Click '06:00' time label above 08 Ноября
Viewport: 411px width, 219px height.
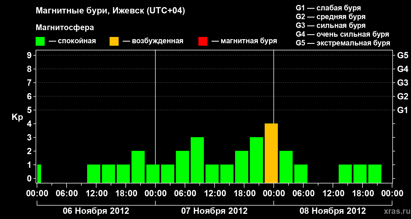pyautogui.click(x=303, y=193)
